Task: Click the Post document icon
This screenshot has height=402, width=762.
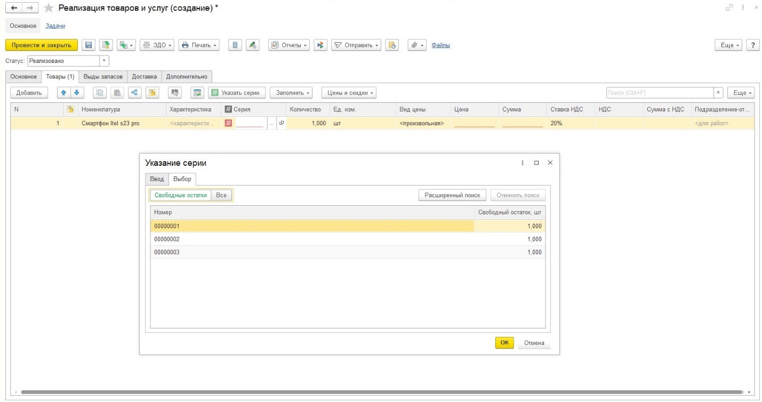Action: pos(106,45)
